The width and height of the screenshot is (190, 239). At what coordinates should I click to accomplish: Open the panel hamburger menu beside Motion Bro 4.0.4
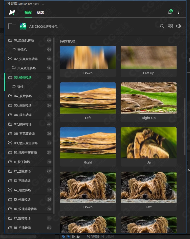[43, 4]
